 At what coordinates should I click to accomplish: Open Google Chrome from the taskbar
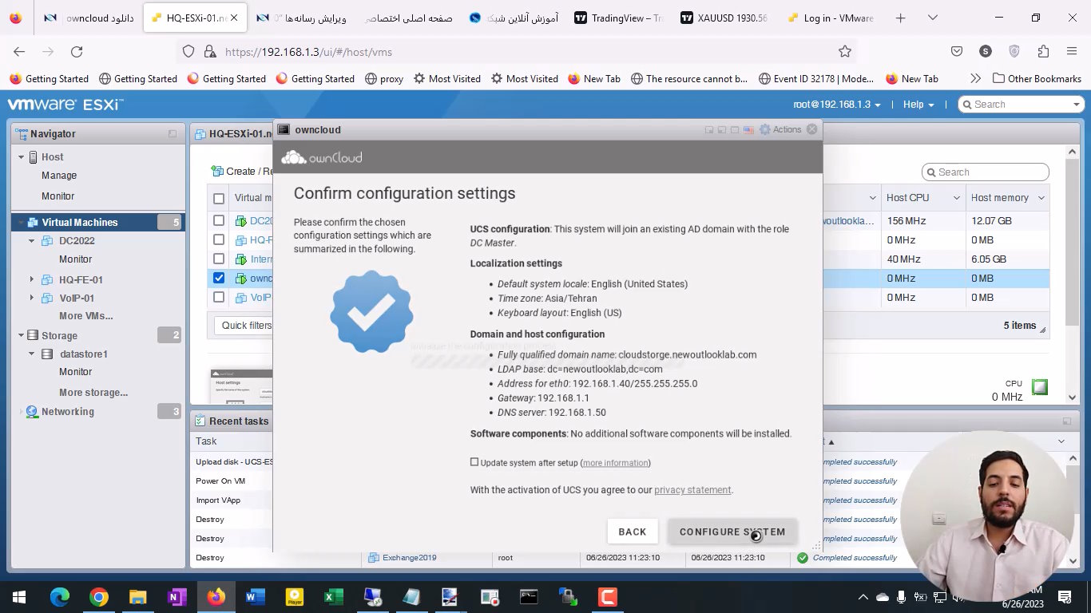point(99,597)
